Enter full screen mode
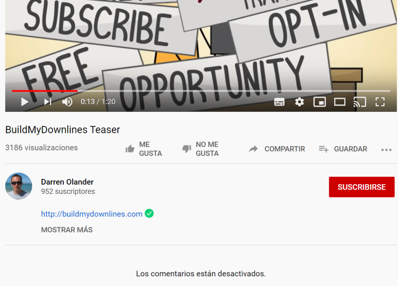This screenshot has width=398, height=286. 380,102
